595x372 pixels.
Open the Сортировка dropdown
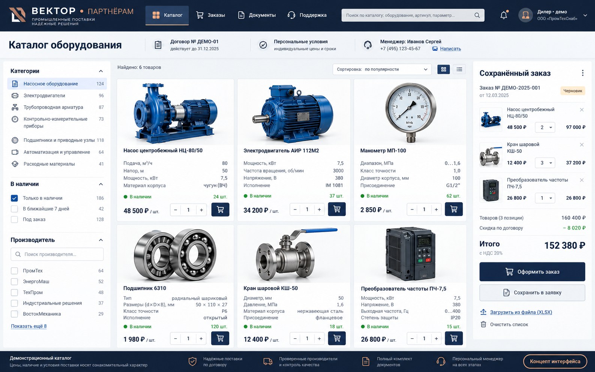click(x=382, y=69)
